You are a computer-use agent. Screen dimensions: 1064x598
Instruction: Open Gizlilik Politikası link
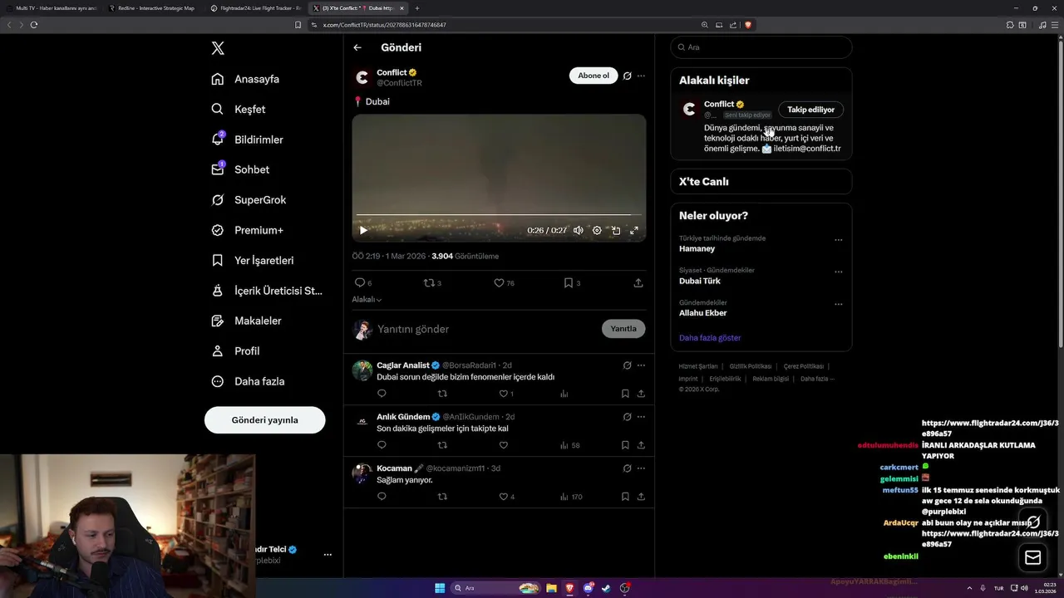point(751,366)
